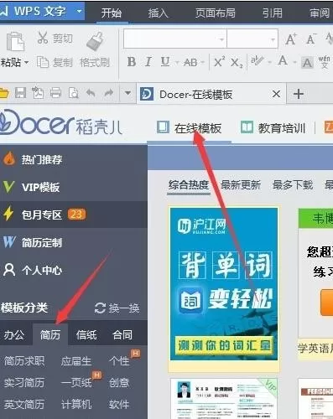Screen dimensions: 333x419
Task: Select the Format Painter brush
Action: tap(95, 41)
